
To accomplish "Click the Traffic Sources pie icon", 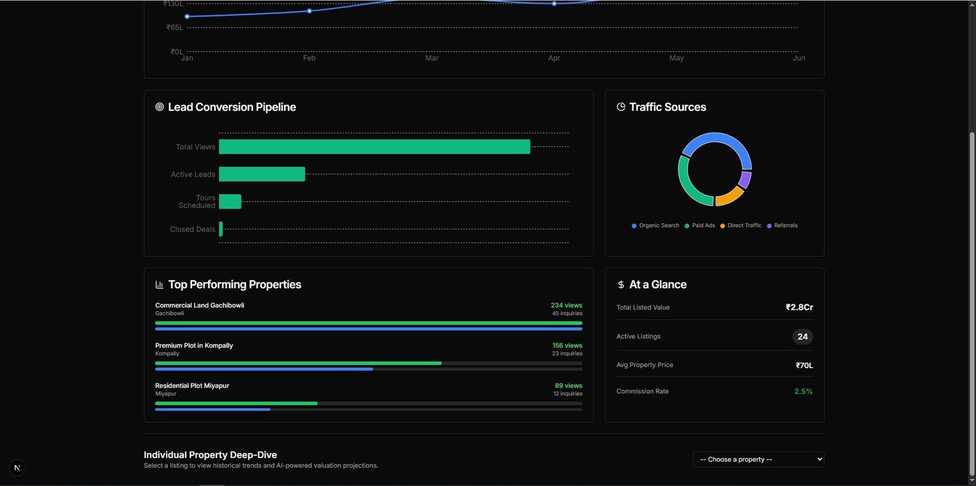I will tap(621, 107).
